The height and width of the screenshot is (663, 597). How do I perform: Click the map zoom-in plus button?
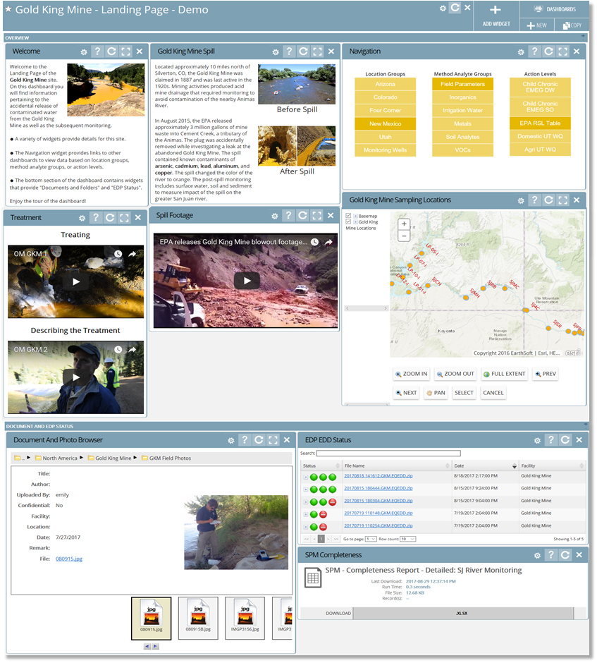(404, 224)
